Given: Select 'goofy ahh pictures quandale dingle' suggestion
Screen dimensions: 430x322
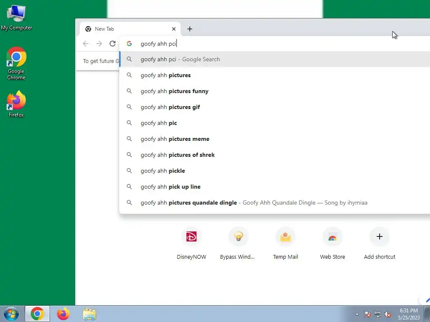Looking at the screenshot, I should click(275, 203).
